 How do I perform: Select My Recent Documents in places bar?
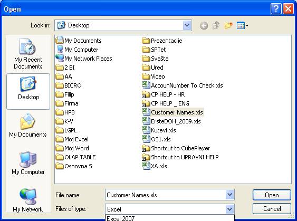[x=28, y=54]
